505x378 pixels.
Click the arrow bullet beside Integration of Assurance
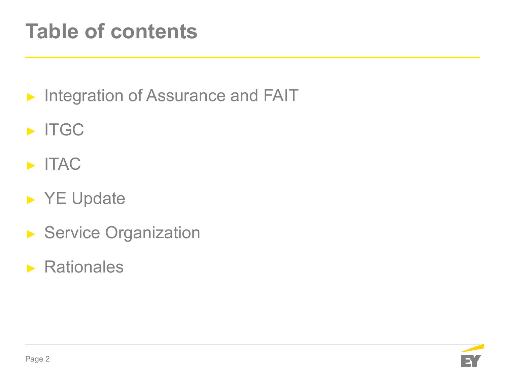coord(31,97)
